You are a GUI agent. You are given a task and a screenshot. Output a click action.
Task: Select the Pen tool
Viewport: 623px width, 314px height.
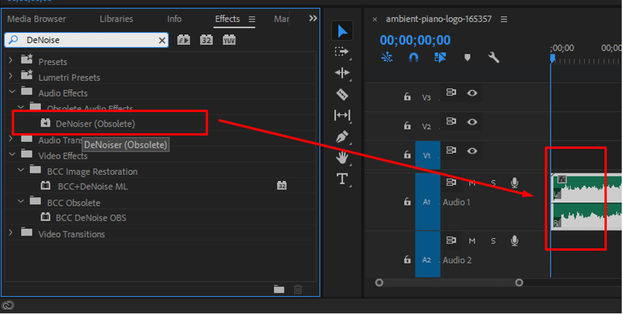coord(342,136)
